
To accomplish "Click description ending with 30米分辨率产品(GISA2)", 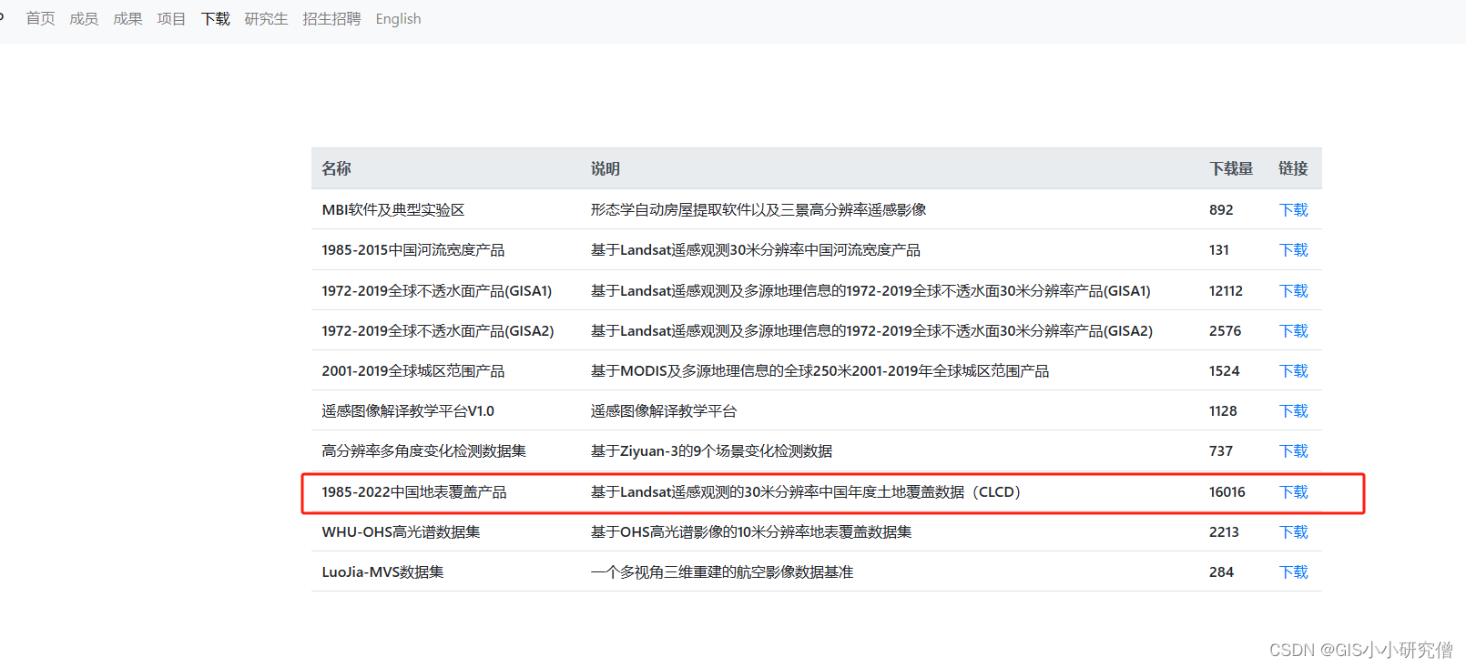I will [871, 331].
